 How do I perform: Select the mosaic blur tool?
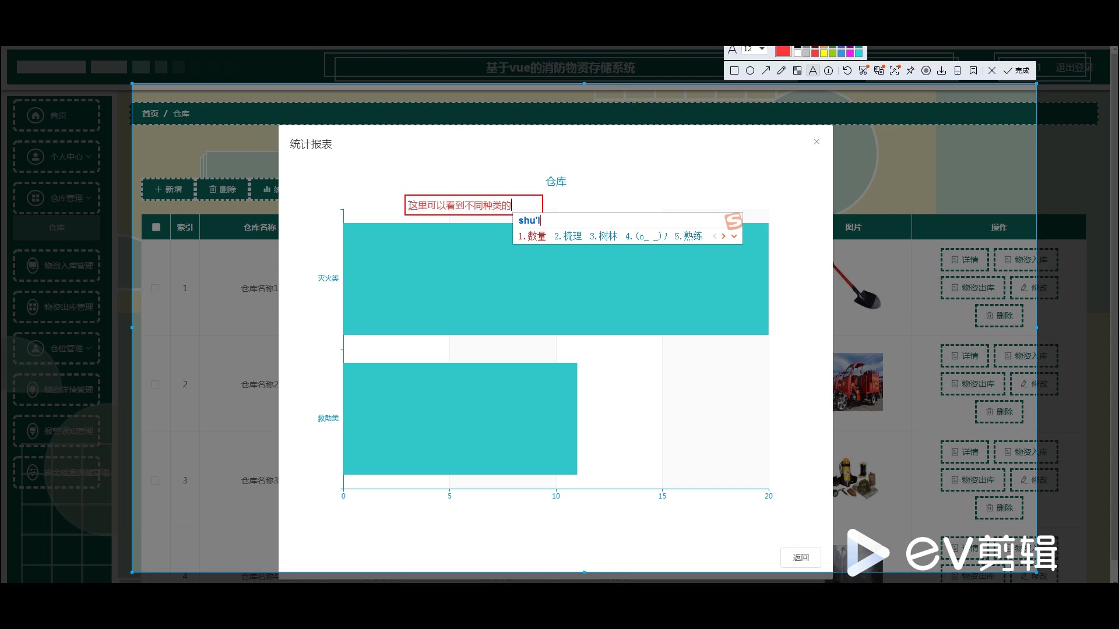coord(797,70)
